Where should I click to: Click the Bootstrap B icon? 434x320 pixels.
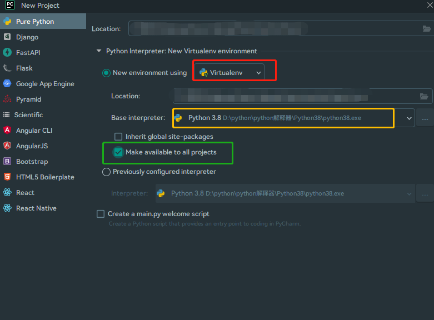coord(7,161)
